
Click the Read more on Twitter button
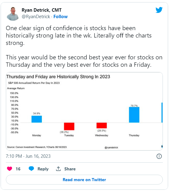(84, 180)
